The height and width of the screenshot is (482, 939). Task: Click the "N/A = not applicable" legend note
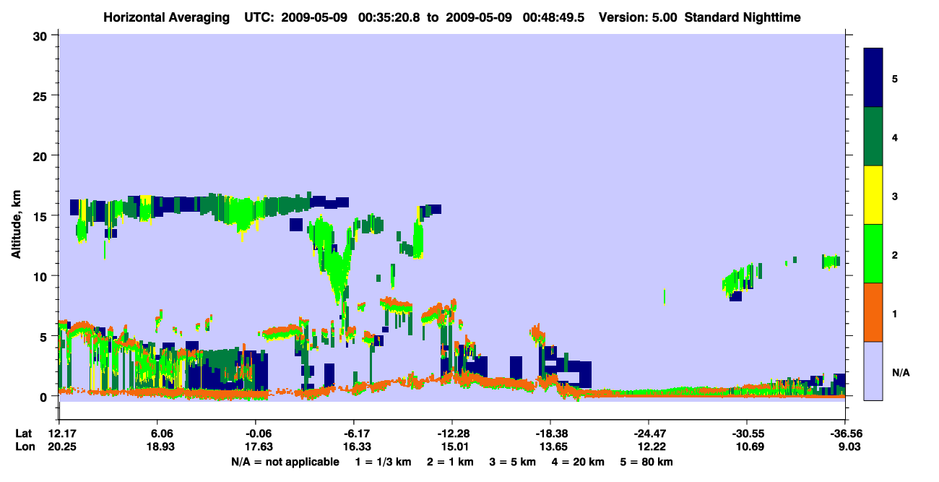(x=285, y=462)
